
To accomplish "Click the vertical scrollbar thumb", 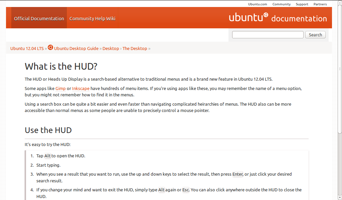I will (340, 69).
